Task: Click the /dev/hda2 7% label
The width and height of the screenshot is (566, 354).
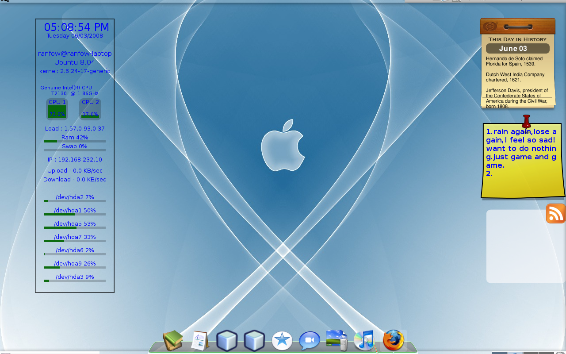Action: [75, 197]
